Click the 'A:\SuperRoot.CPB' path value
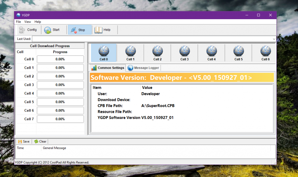 [x=158, y=106]
